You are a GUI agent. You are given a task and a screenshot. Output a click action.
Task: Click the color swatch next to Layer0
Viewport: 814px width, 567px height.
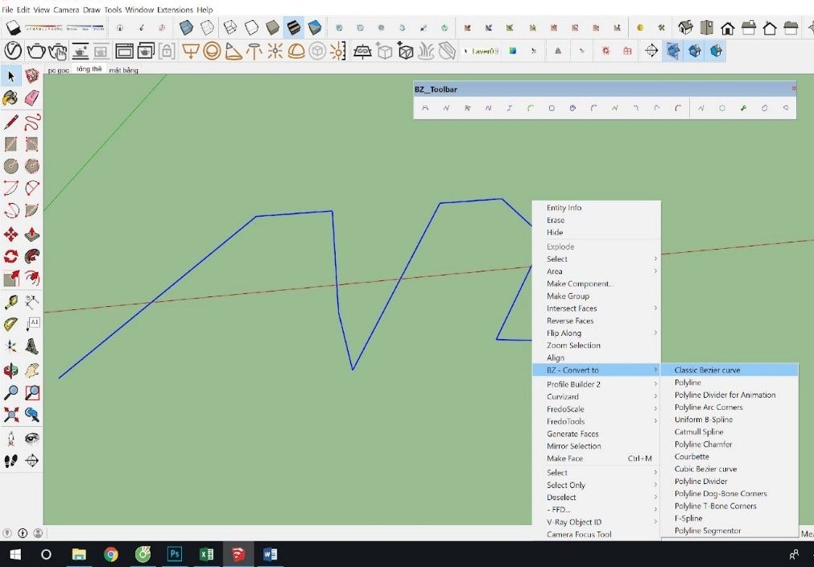point(513,50)
